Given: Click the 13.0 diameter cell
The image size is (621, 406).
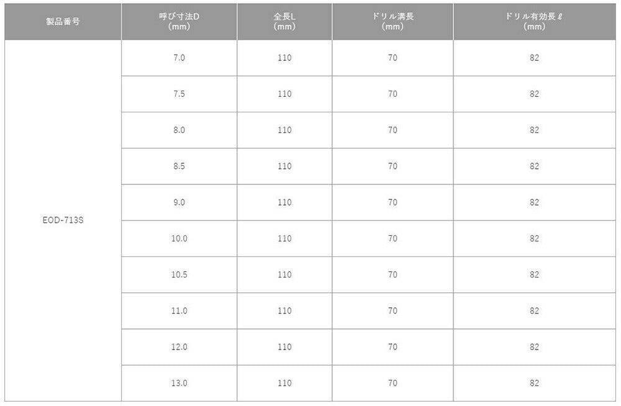Looking at the screenshot, I should tap(179, 382).
